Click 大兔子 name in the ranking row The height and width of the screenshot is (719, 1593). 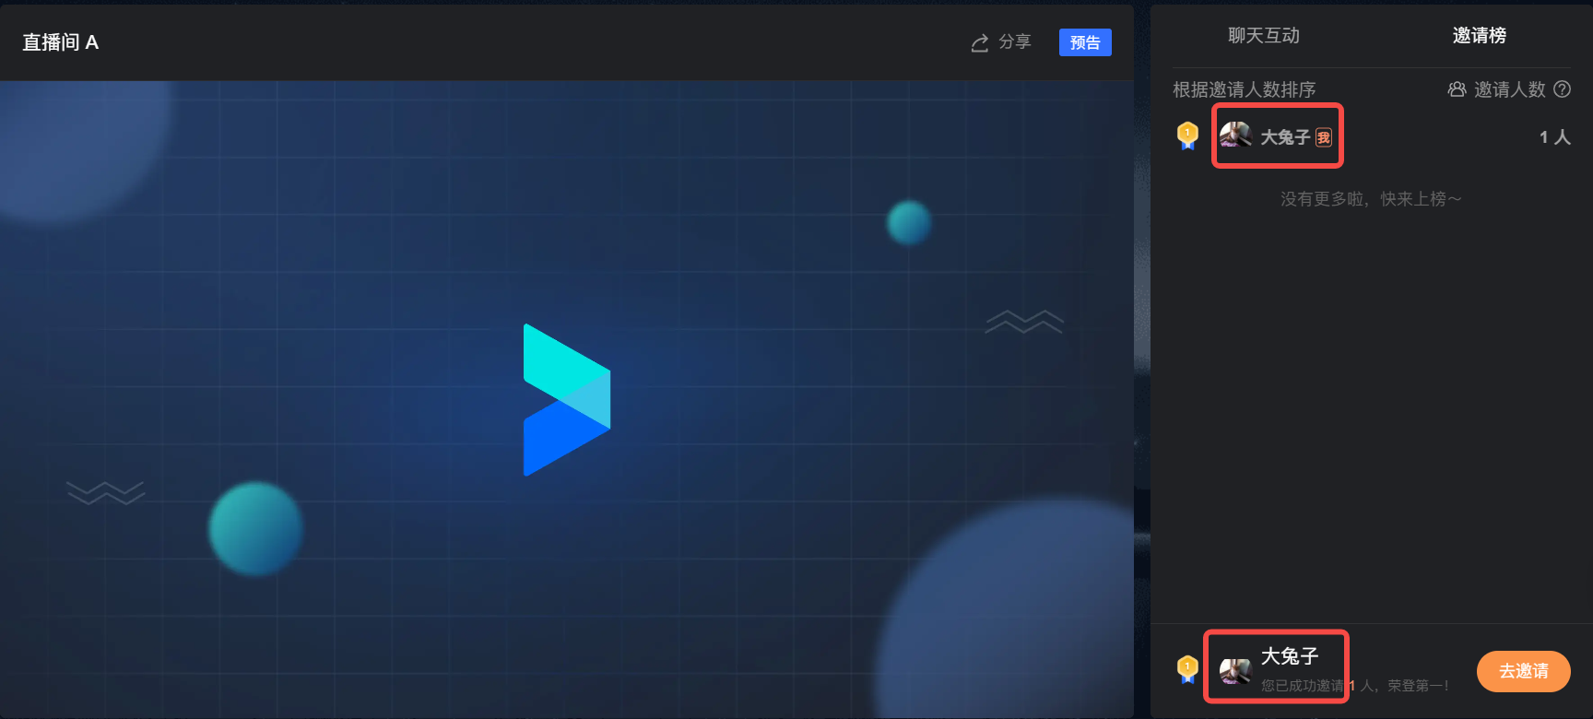pos(1285,137)
